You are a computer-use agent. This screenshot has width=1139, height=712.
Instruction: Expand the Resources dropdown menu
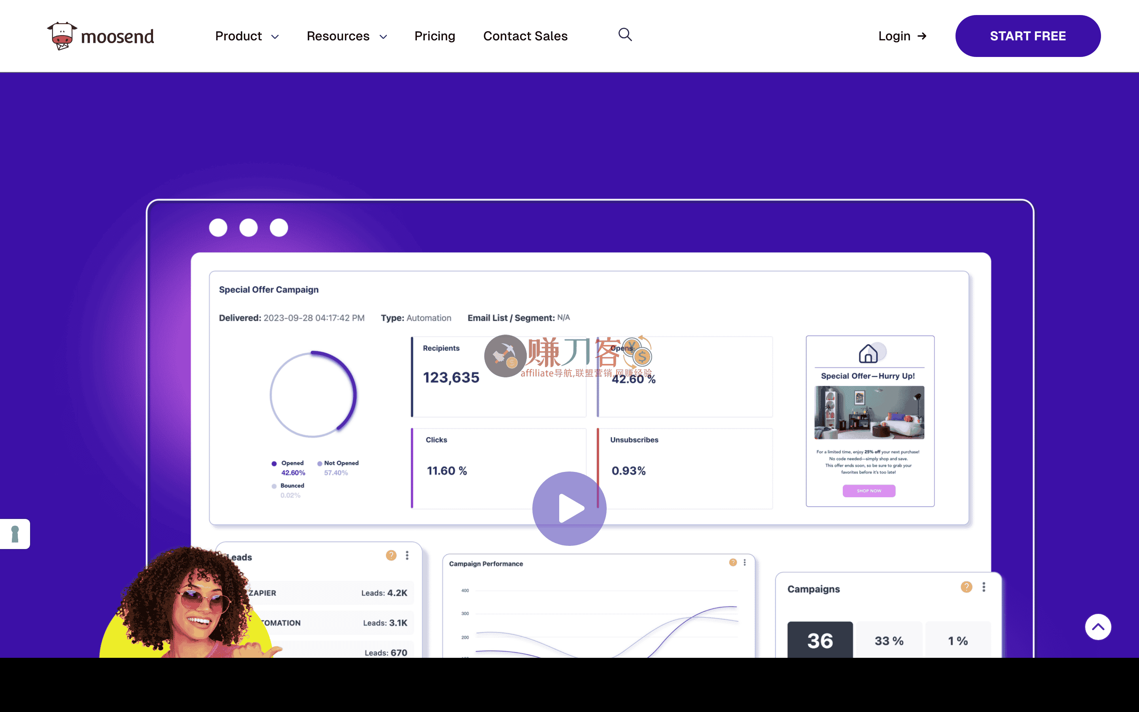click(338, 36)
